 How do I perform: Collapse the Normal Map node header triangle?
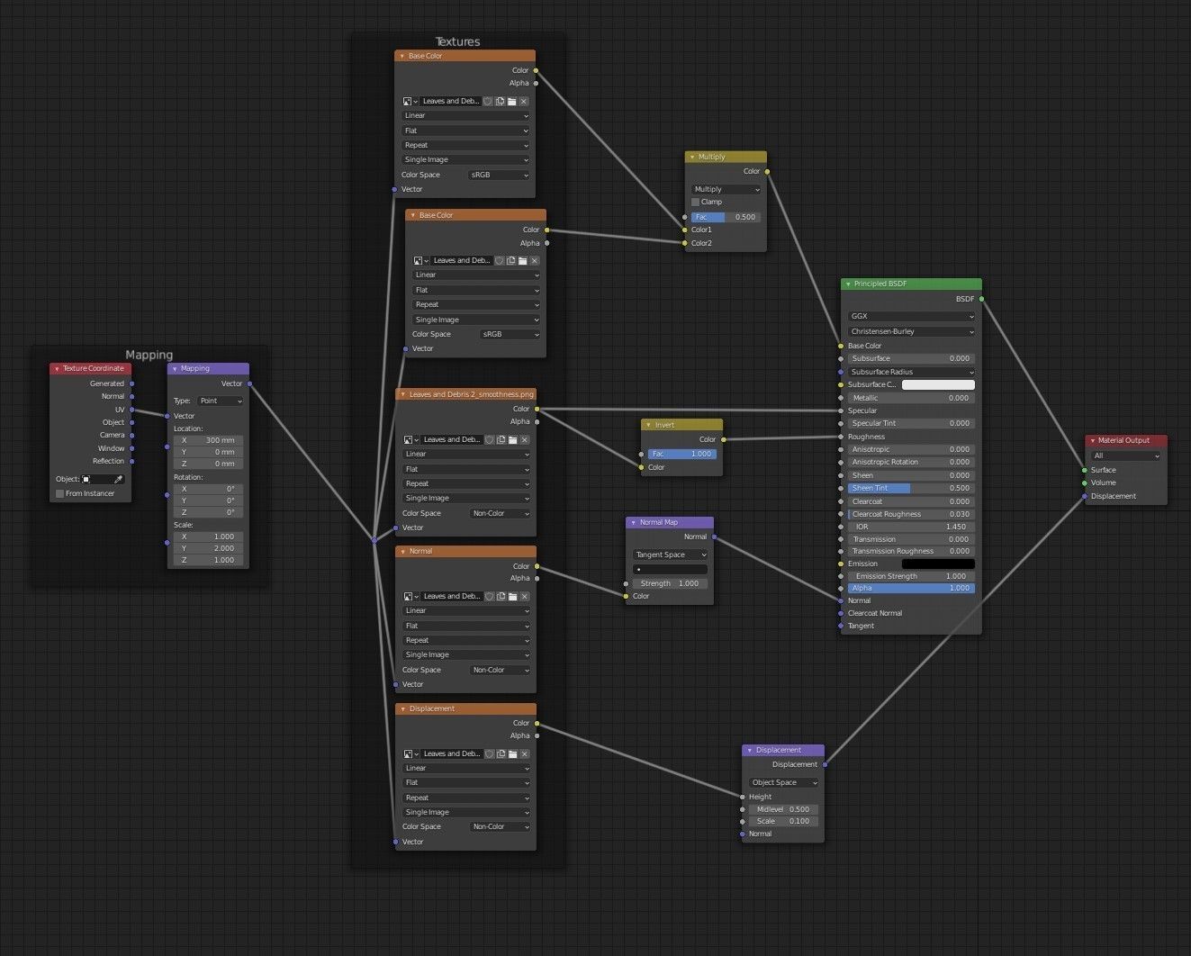633,522
